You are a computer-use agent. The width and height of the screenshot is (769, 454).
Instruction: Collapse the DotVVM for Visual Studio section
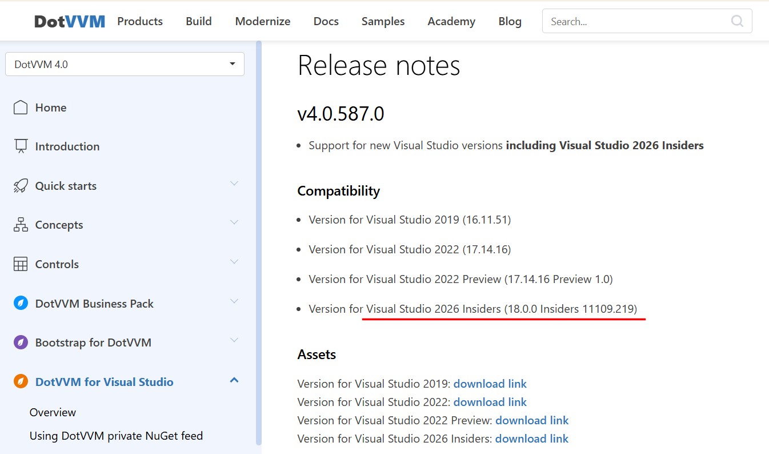click(x=234, y=380)
